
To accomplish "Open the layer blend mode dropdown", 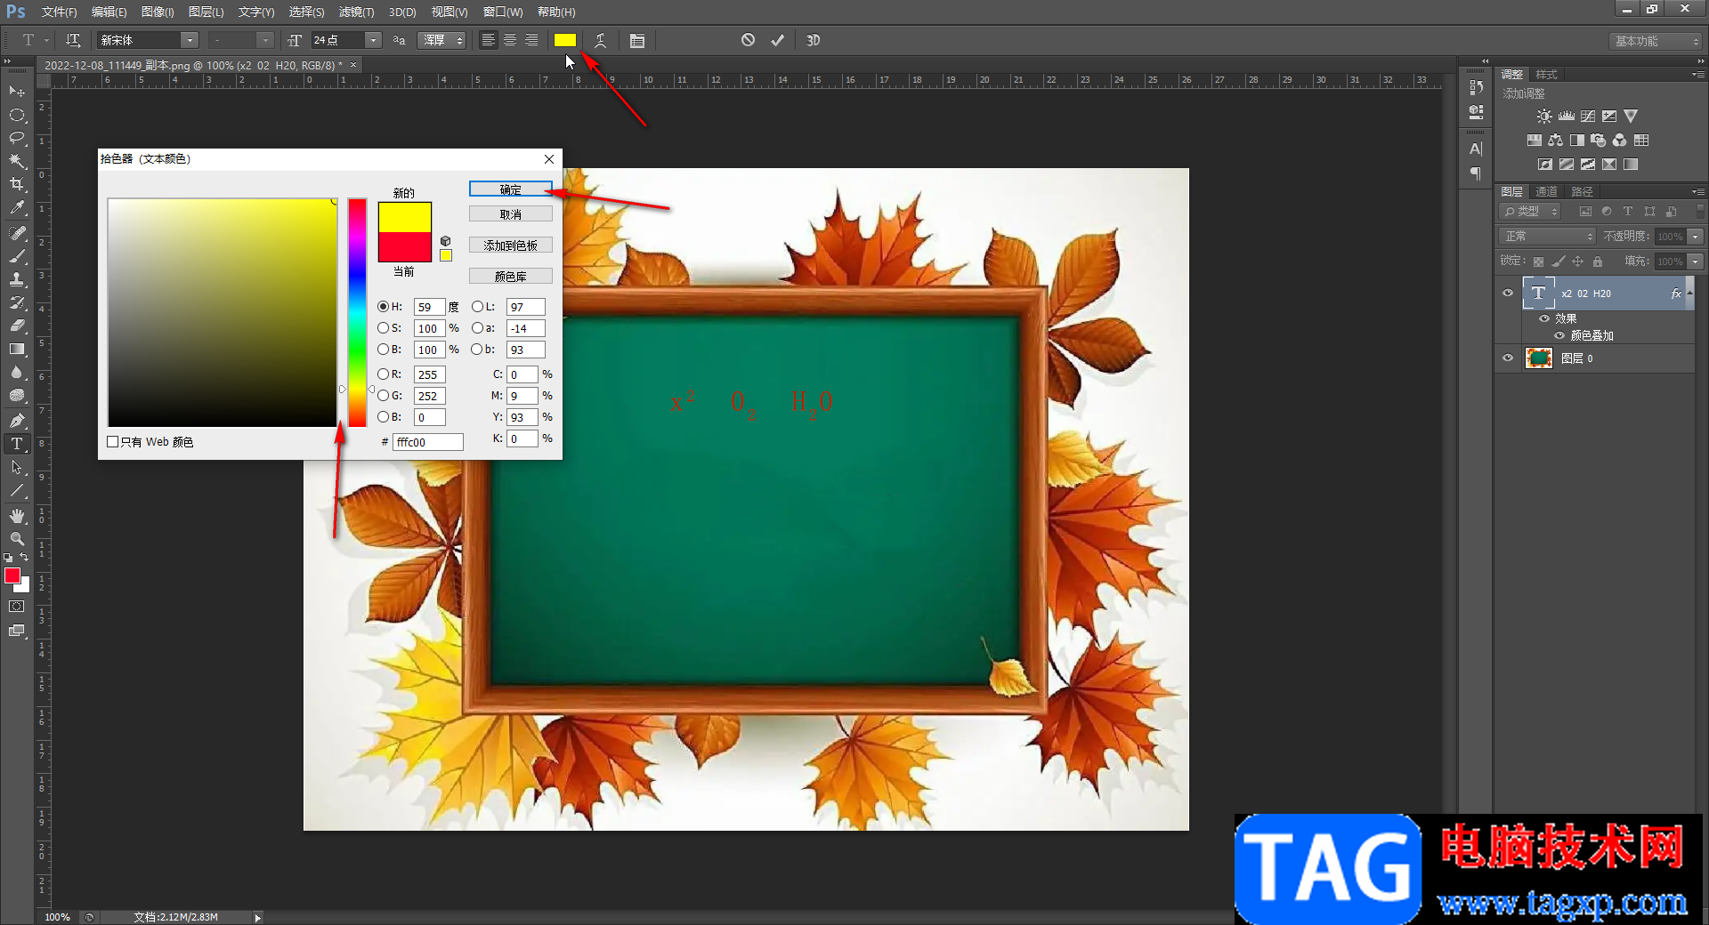I will 1547,237.
